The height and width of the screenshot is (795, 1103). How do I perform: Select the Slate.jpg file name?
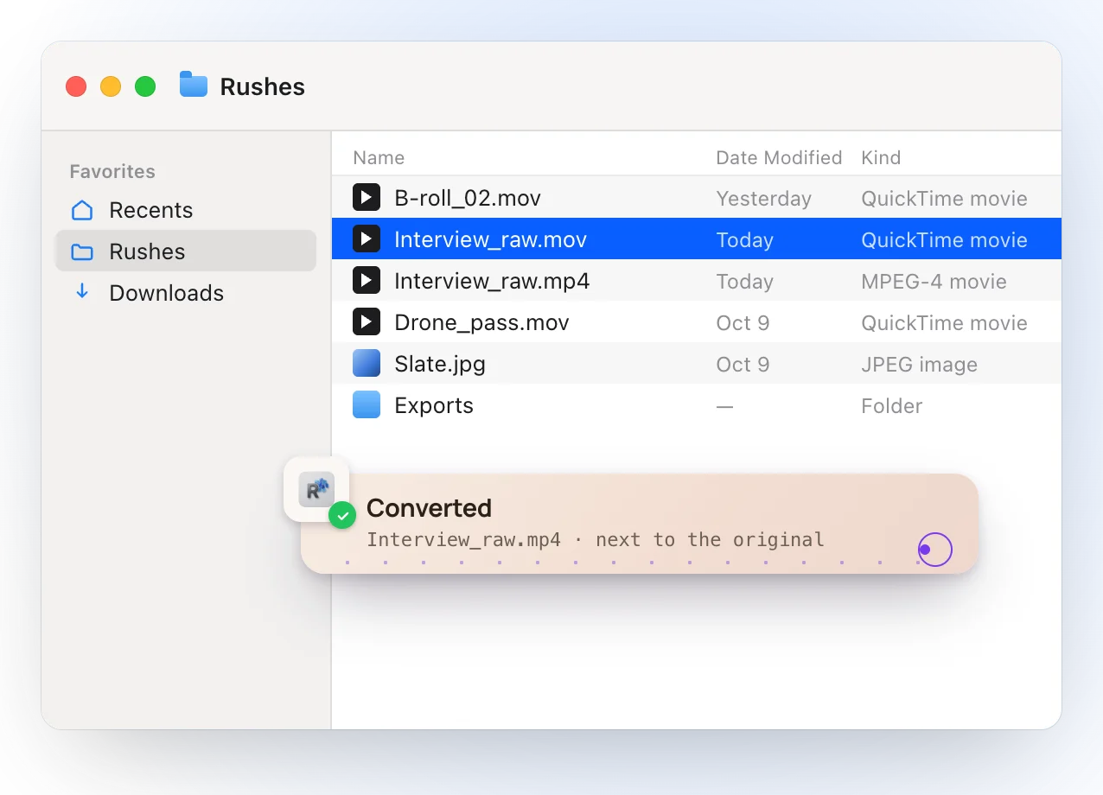[x=440, y=364]
